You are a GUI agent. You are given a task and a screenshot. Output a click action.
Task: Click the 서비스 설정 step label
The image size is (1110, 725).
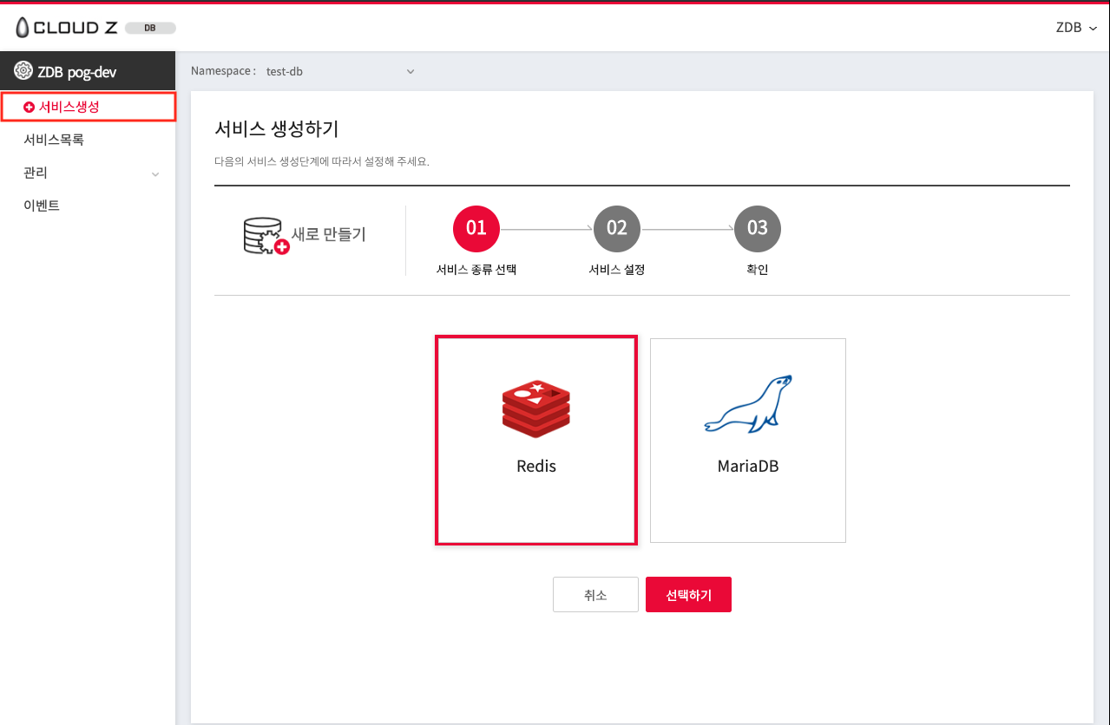[617, 270]
